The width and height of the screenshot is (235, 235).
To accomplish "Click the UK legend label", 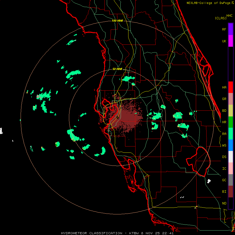I will [x=224, y=41].
